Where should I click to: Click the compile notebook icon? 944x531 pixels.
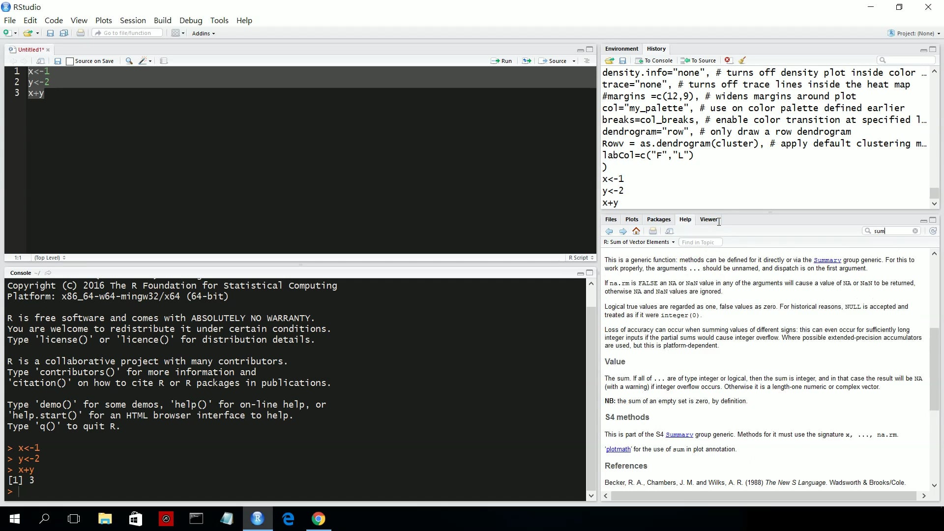click(x=164, y=61)
